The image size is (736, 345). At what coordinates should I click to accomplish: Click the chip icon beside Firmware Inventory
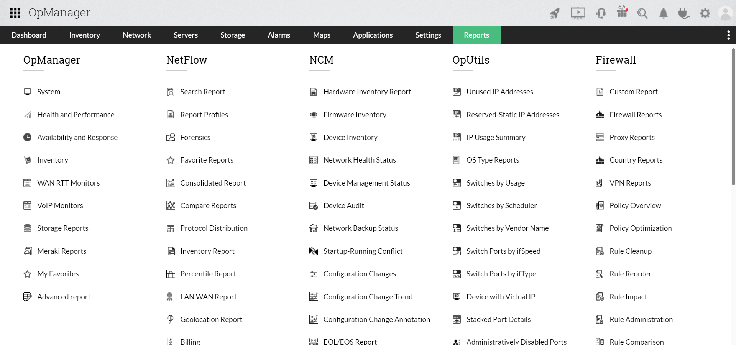314,115
